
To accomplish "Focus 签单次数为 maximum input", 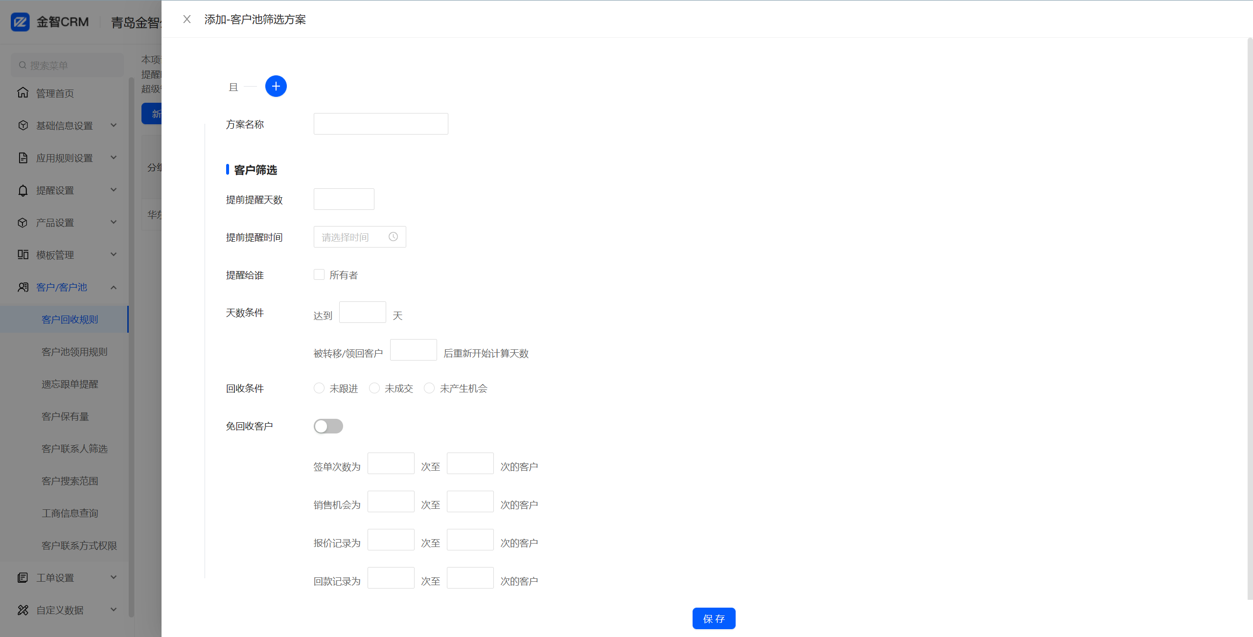I will point(470,463).
